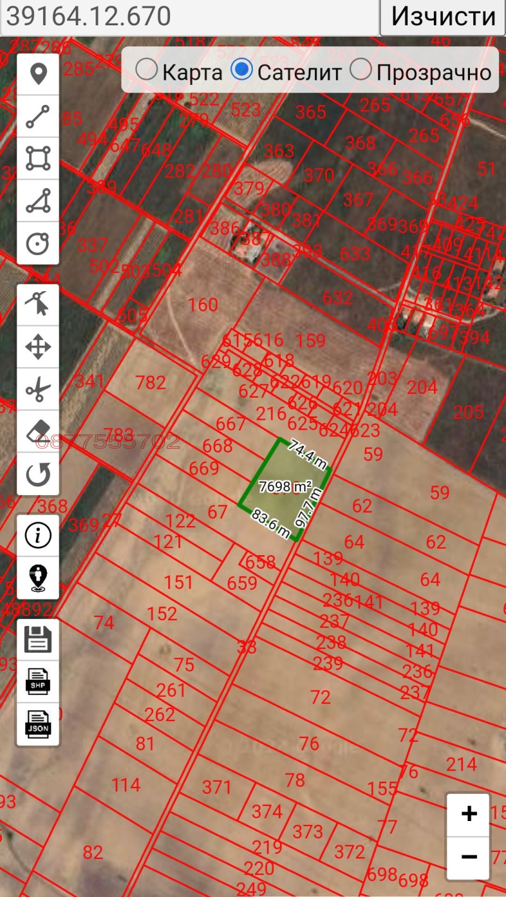The image size is (506, 897).
Task: Choose the Прозрачно radio option
Action: coord(361,70)
